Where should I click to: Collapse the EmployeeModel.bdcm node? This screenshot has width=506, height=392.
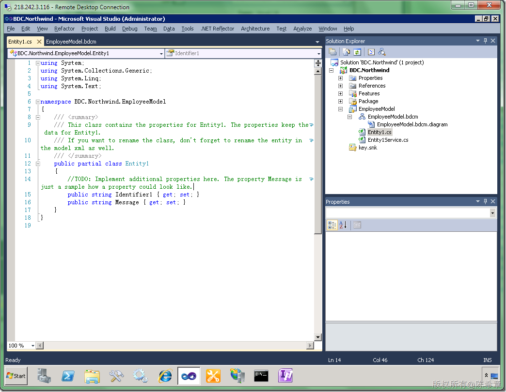[x=349, y=117]
